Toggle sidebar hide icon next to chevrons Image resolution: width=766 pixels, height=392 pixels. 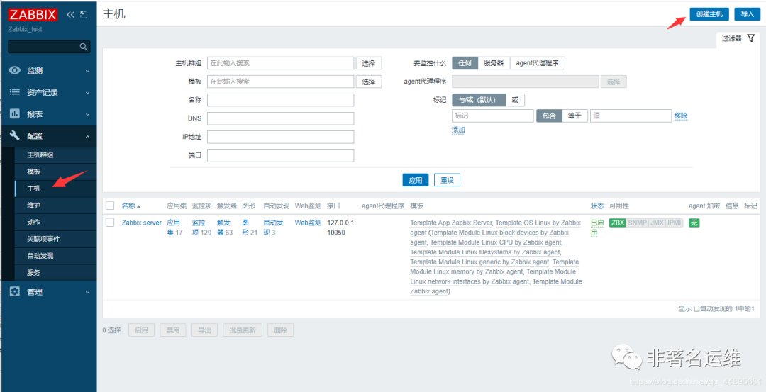(x=84, y=15)
